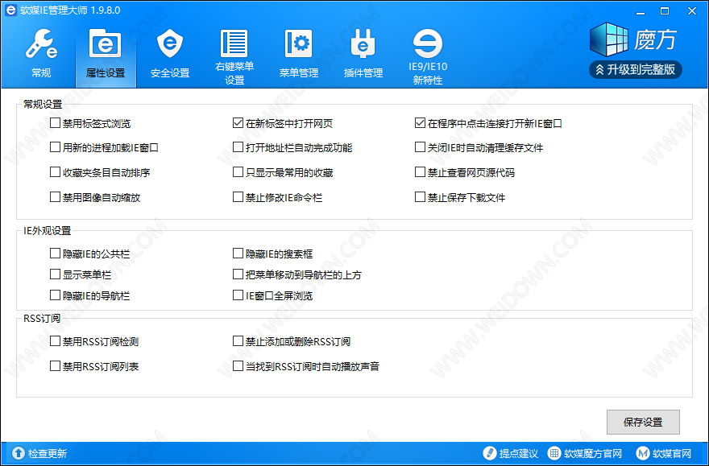Open 软媒官网 link
This screenshot has height=466, width=709.
664,453
